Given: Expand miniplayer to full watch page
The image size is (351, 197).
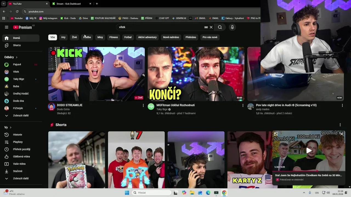Looking at the screenshot, I should pyautogui.click(x=276, y=134).
